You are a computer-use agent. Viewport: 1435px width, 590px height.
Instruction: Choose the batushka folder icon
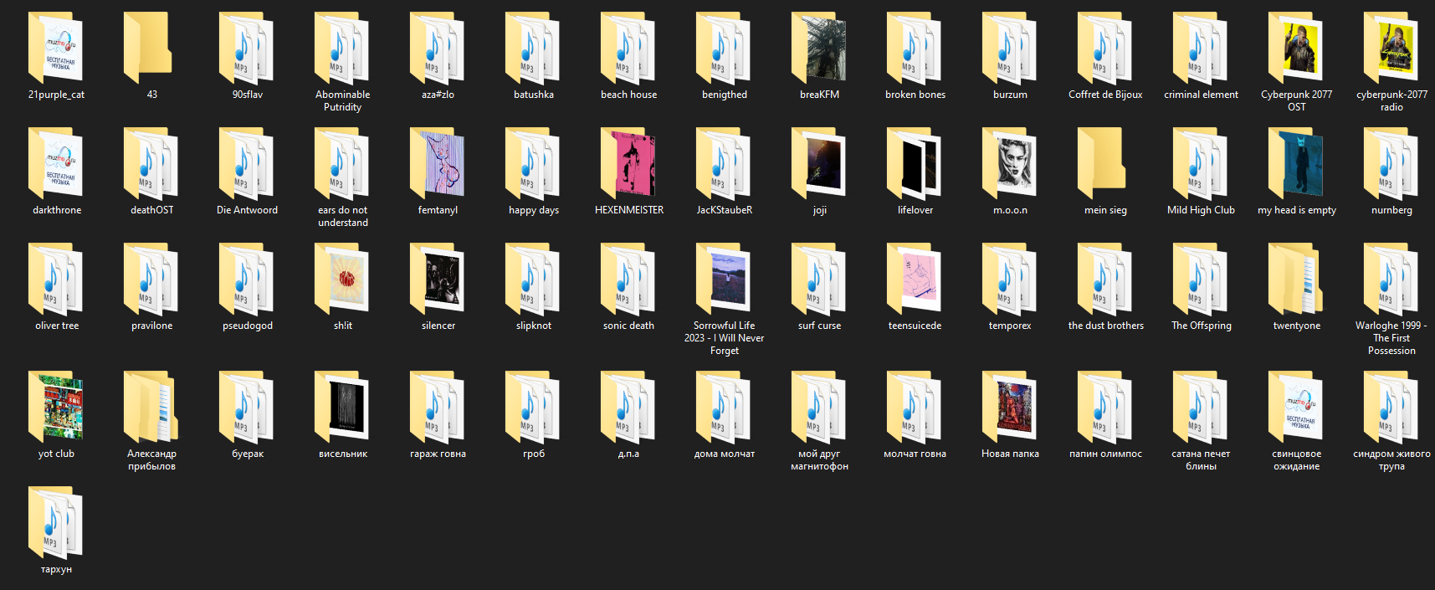coord(533,47)
